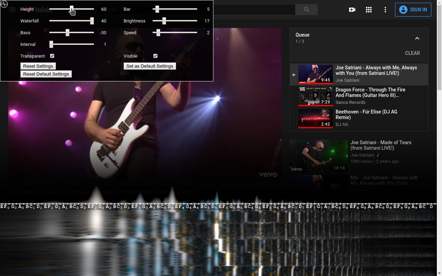Click the SIGN IN button
This screenshot has height=276, width=442.
click(413, 10)
